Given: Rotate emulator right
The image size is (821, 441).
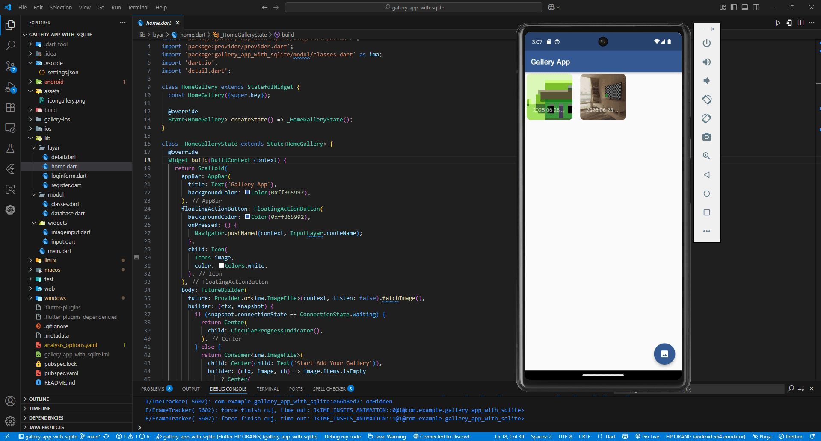Looking at the screenshot, I should coord(707,118).
